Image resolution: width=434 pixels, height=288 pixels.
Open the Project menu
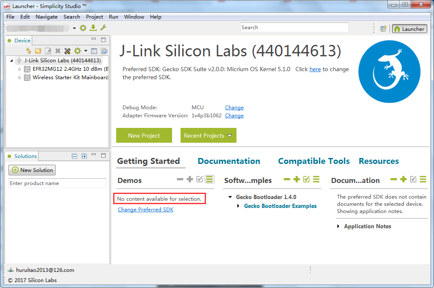(95, 17)
